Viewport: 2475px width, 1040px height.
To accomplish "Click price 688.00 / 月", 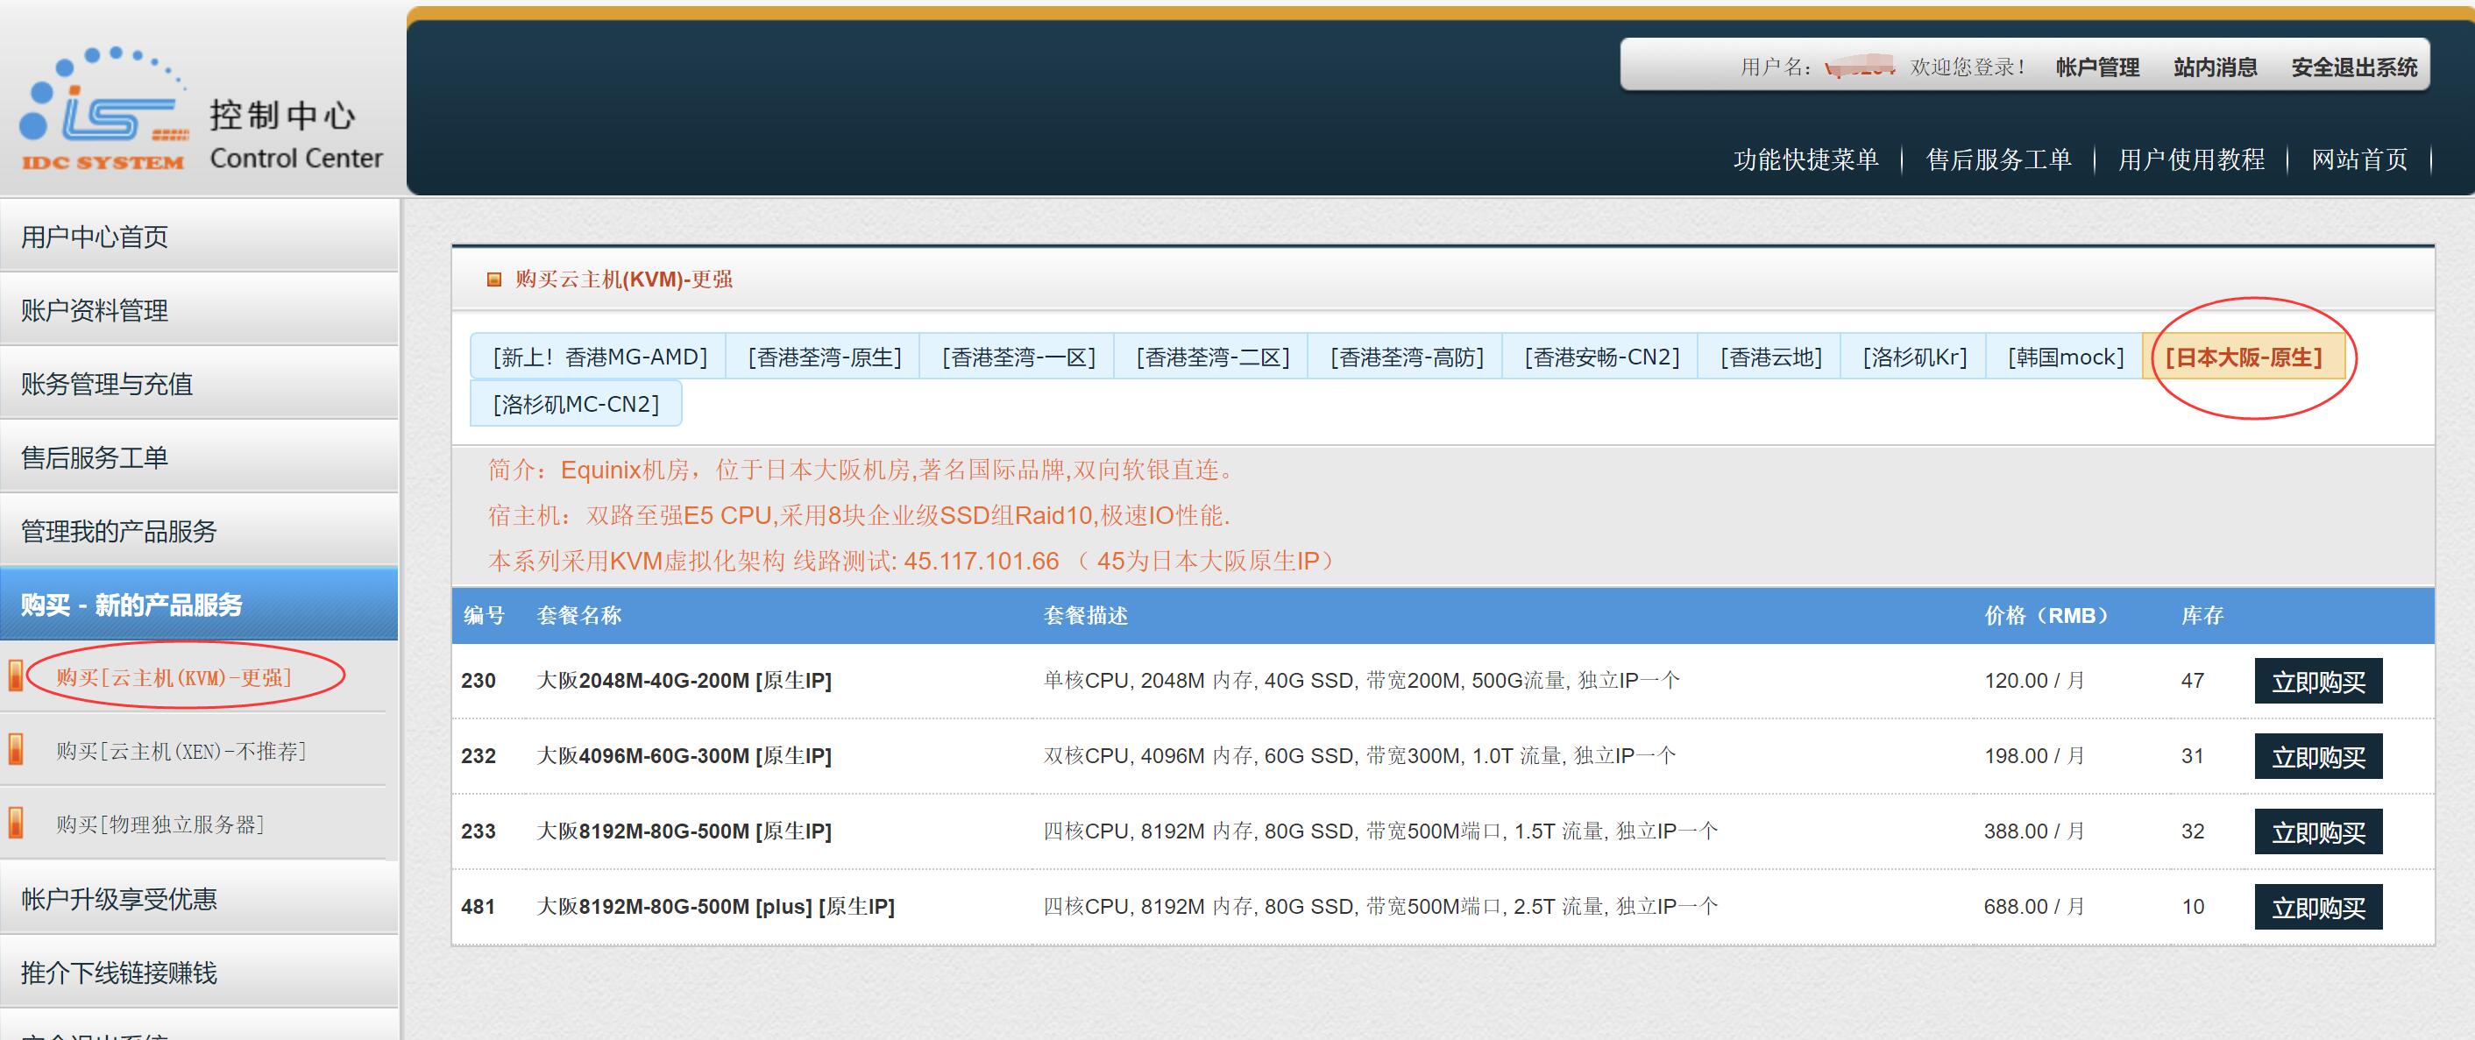I will (x=2034, y=907).
